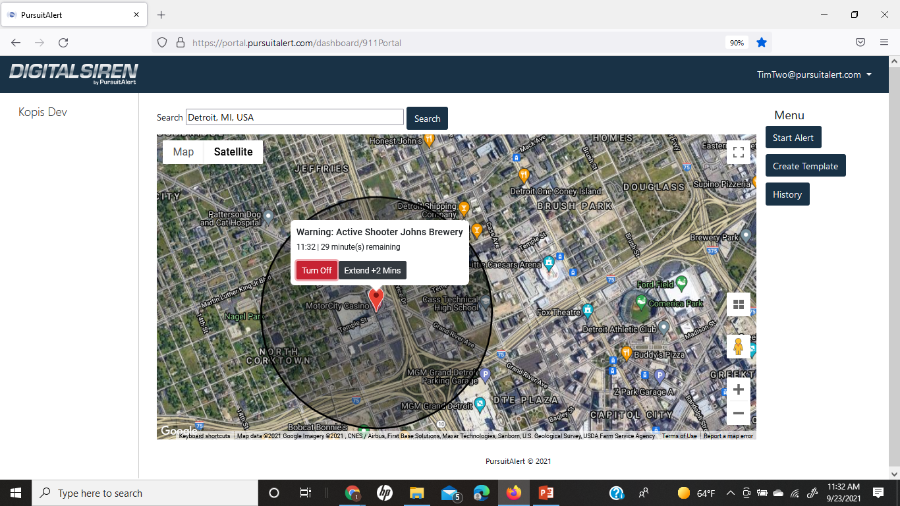Turn off the active shooter alert
The image size is (900, 506).
tap(317, 270)
